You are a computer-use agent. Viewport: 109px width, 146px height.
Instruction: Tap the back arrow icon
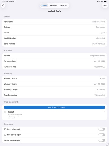(x=3, y=5)
